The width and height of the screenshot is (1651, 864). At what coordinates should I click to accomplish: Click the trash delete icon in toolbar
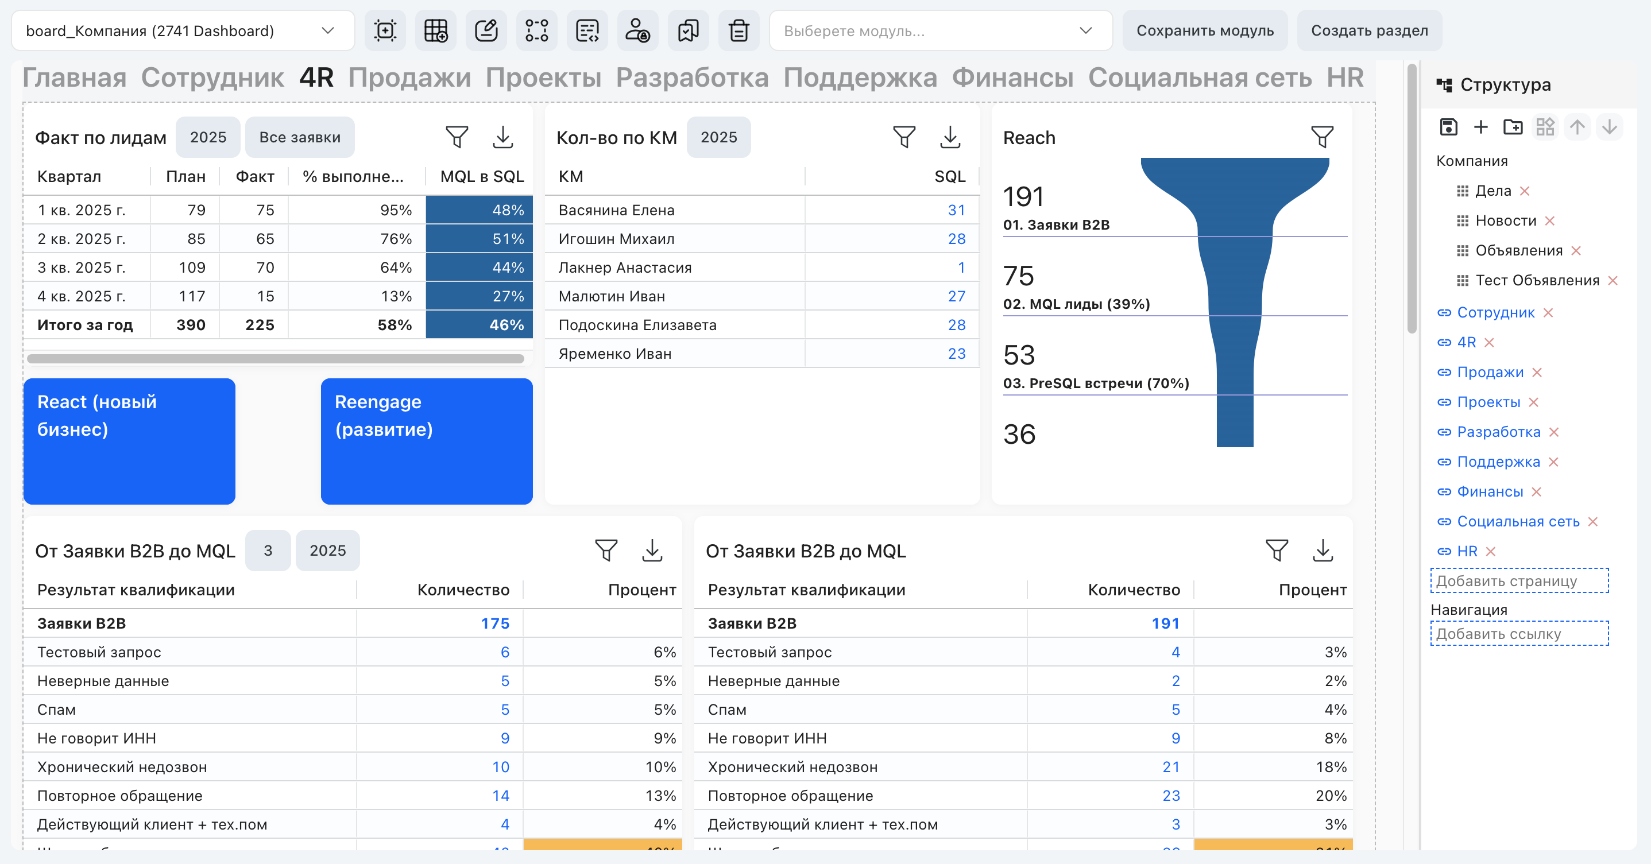tap(739, 30)
